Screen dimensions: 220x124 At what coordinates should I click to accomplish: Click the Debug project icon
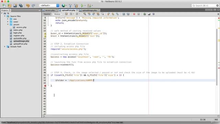[x=89, y=6]
